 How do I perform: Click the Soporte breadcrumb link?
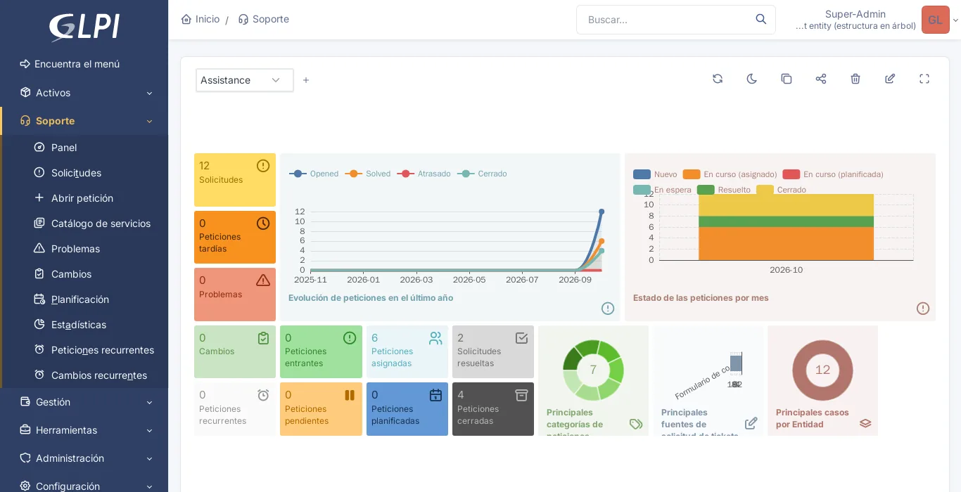point(264,19)
